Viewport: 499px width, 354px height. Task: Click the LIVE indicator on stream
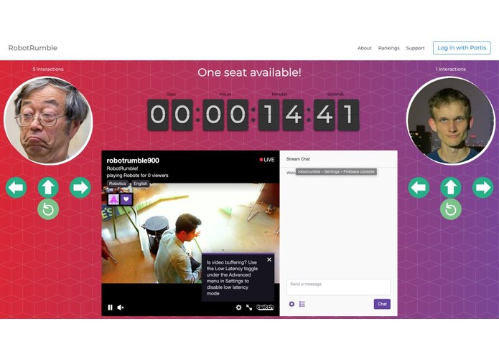tap(267, 160)
